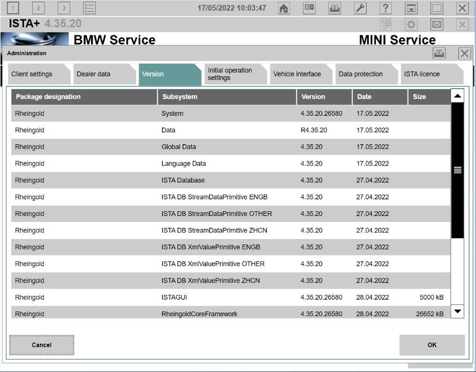The width and height of the screenshot is (476, 372).
Task: Select ISTA DB StreamDataPrimitive ZHCN row
Action: point(231,230)
